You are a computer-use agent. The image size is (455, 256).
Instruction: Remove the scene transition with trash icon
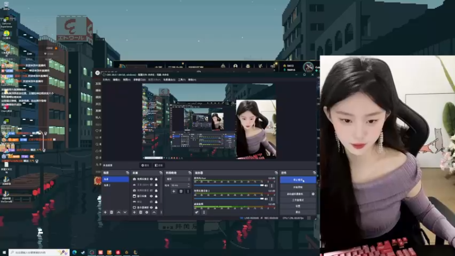[x=181, y=191]
